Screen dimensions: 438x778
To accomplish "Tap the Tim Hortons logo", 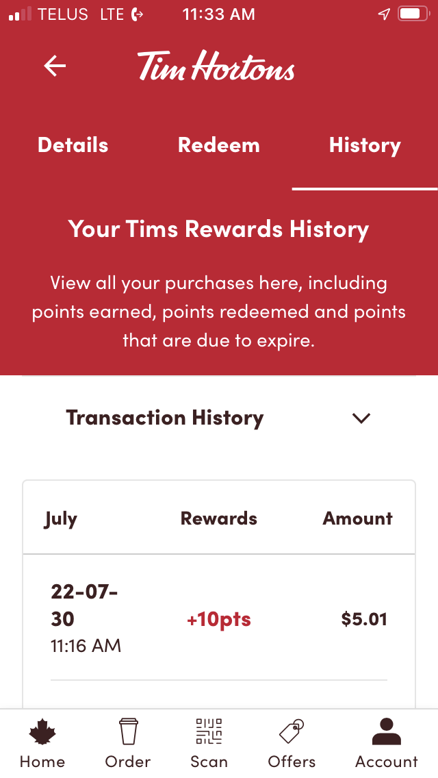I will [x=216, y=67].
